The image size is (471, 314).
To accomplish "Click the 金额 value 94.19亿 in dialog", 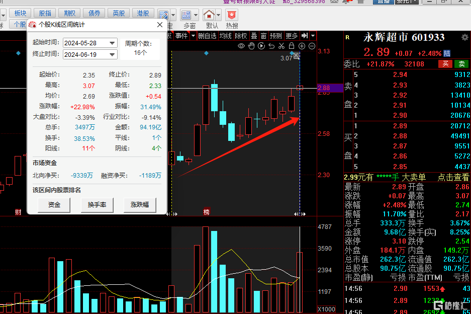I will [150, 127].
